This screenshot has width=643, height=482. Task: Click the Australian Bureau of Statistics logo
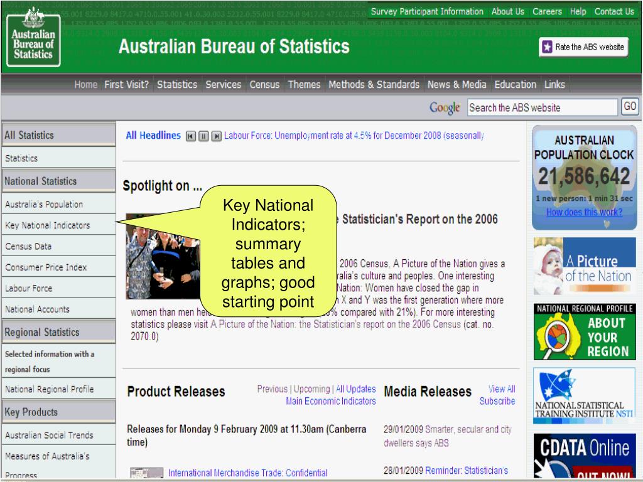34,38
